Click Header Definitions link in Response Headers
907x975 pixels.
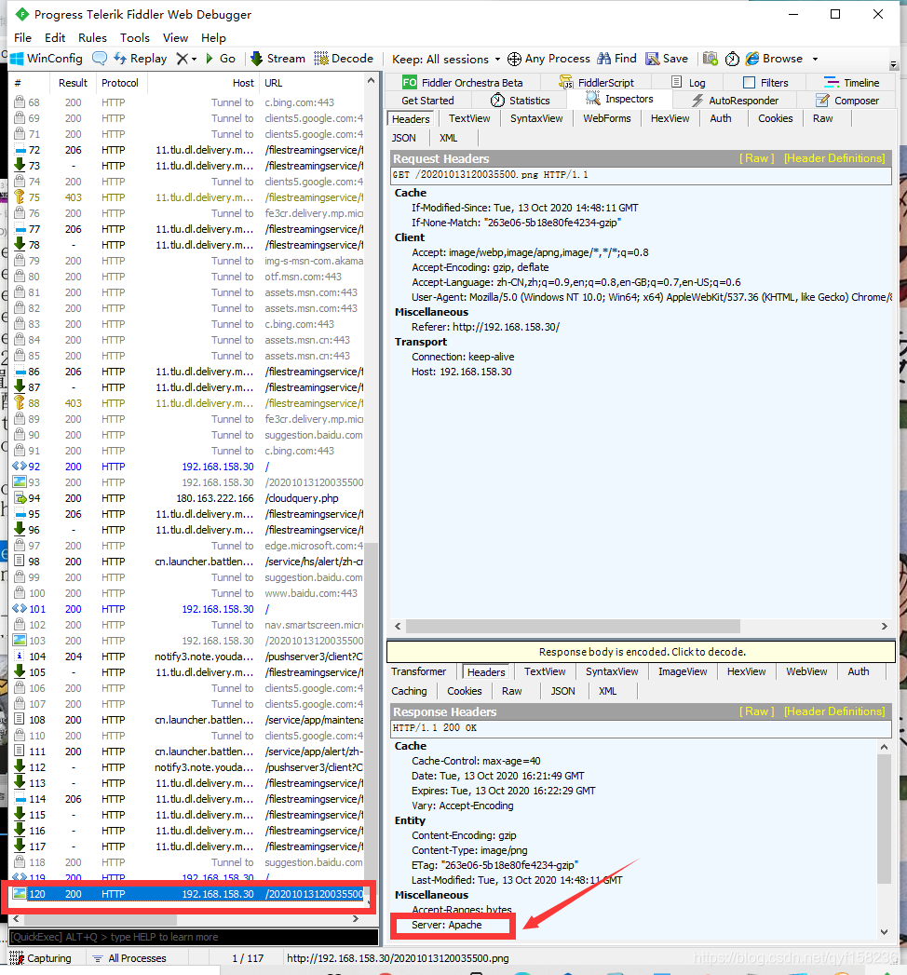(x=834, y=711)
